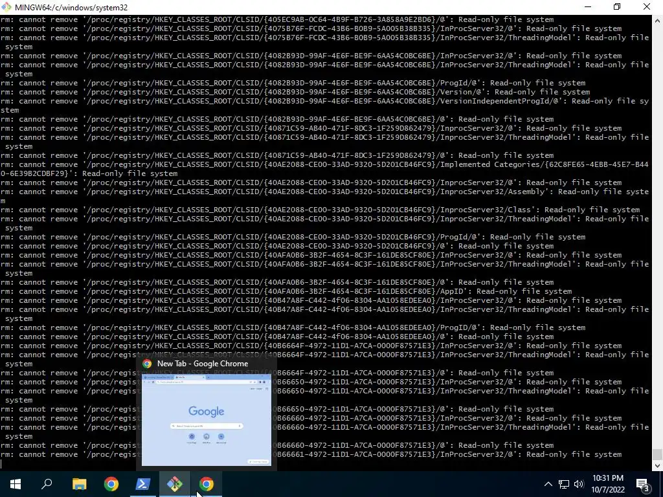Restore down the MINGW64 window
The height and width of the screenshot is (497, 663).
point(617,6)
